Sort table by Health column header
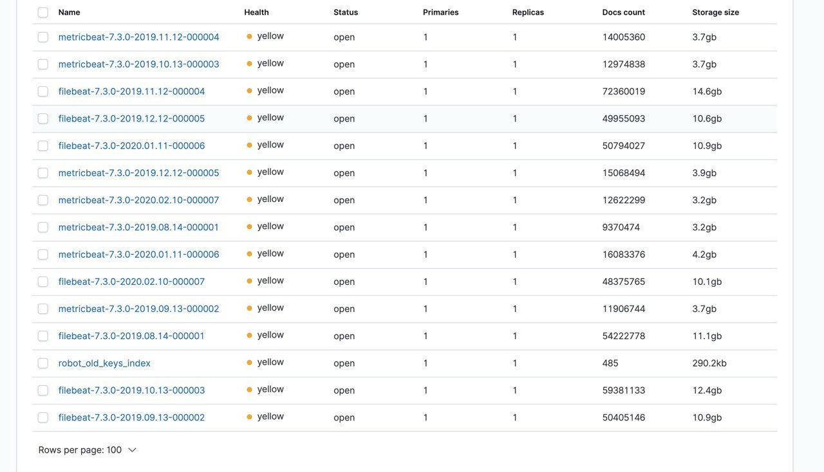Viewport: 824px width, 472px height. point(257,12)
